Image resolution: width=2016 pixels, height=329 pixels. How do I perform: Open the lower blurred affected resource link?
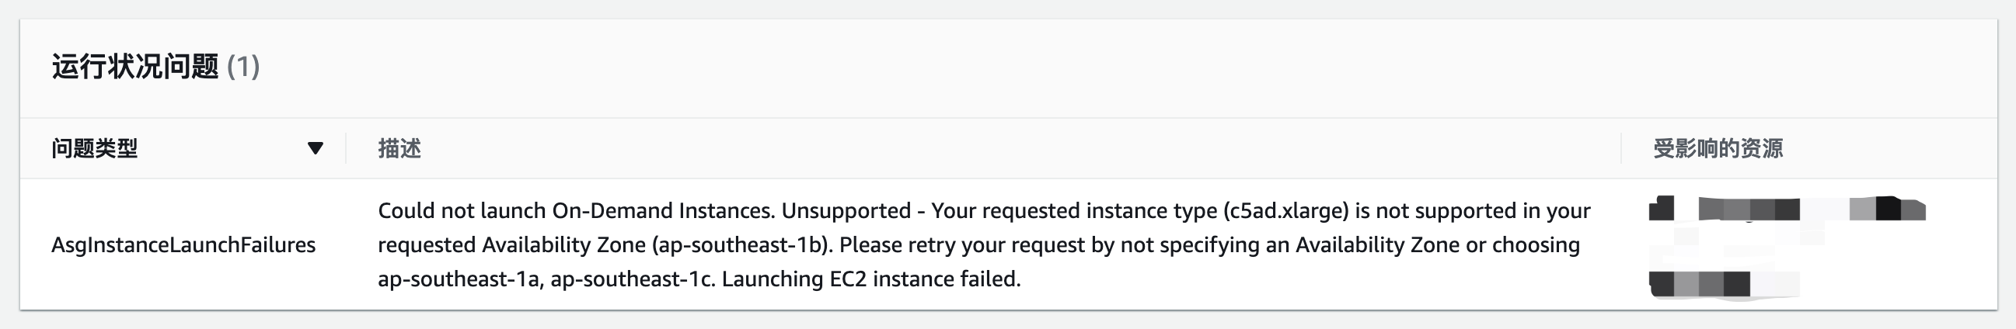click(x=1700, y=283)
